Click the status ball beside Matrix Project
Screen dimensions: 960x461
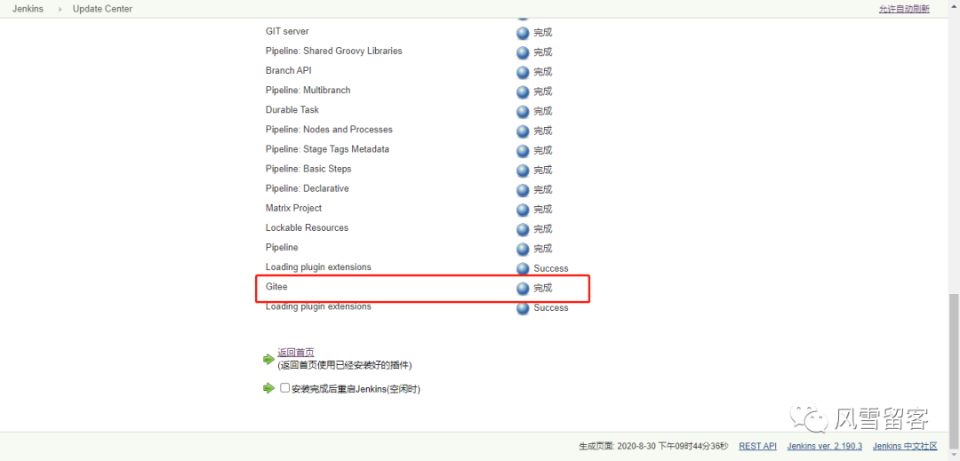pos(523,210)
